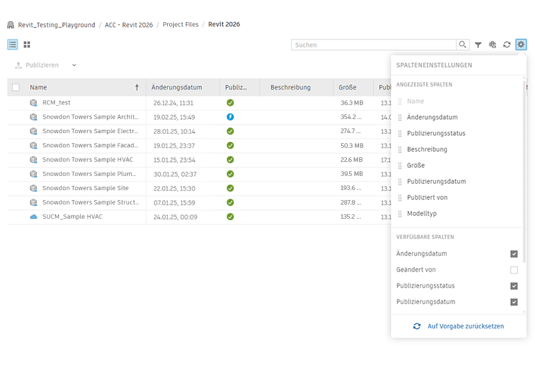Click the Snowdon Towers Sample HVAC icon
This screenshot has height=366, width=535.
click(33, 160)
